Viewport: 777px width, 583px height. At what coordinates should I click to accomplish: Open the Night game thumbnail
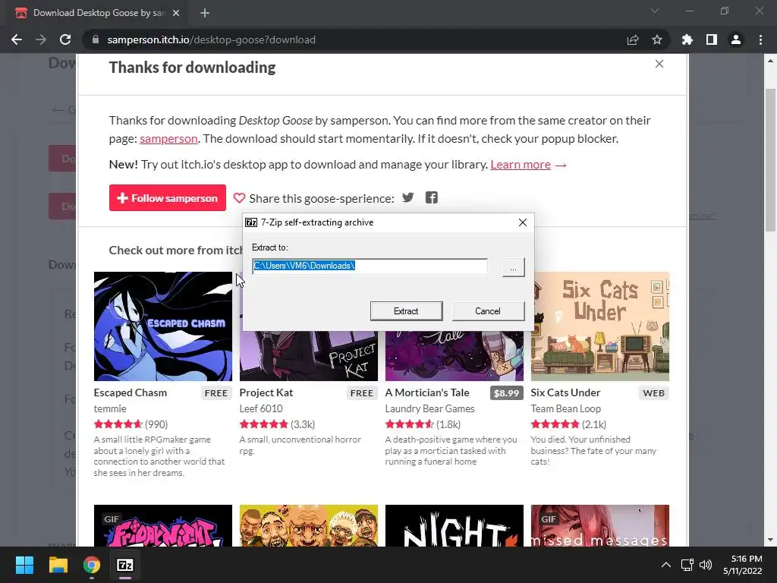click(455, 525)
